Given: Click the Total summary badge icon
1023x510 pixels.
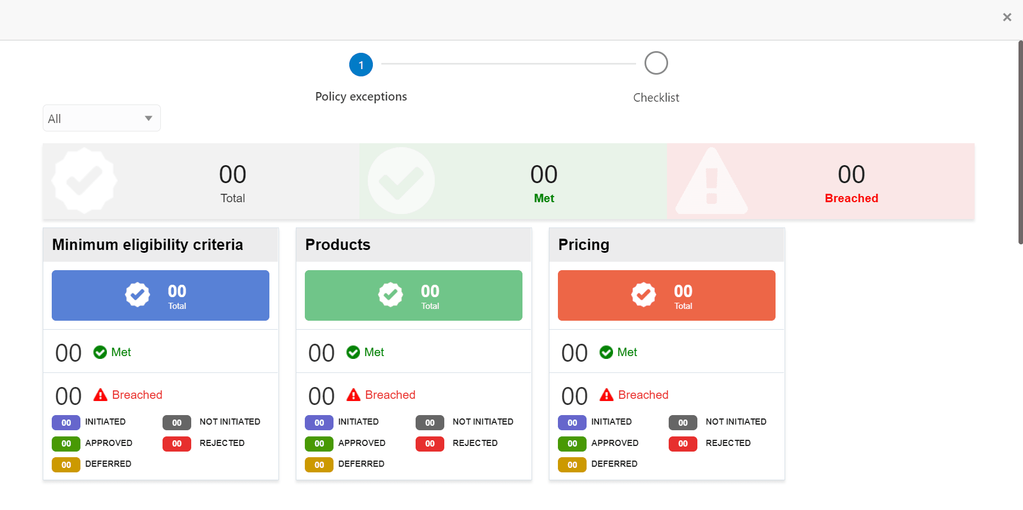Looking at the screenshot, I should coord(84,181).
